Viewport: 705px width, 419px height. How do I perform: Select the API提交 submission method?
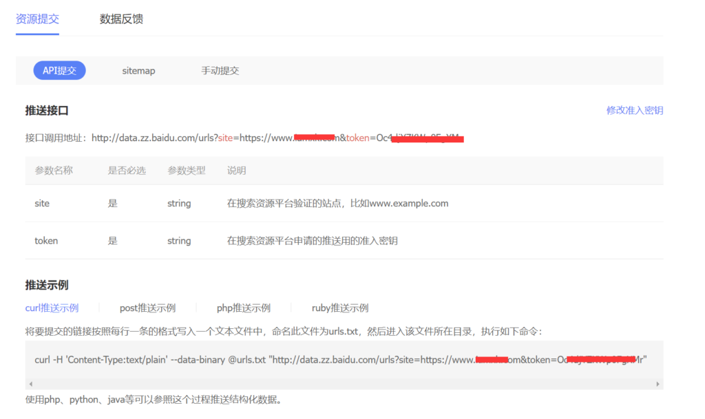[59, 70]
